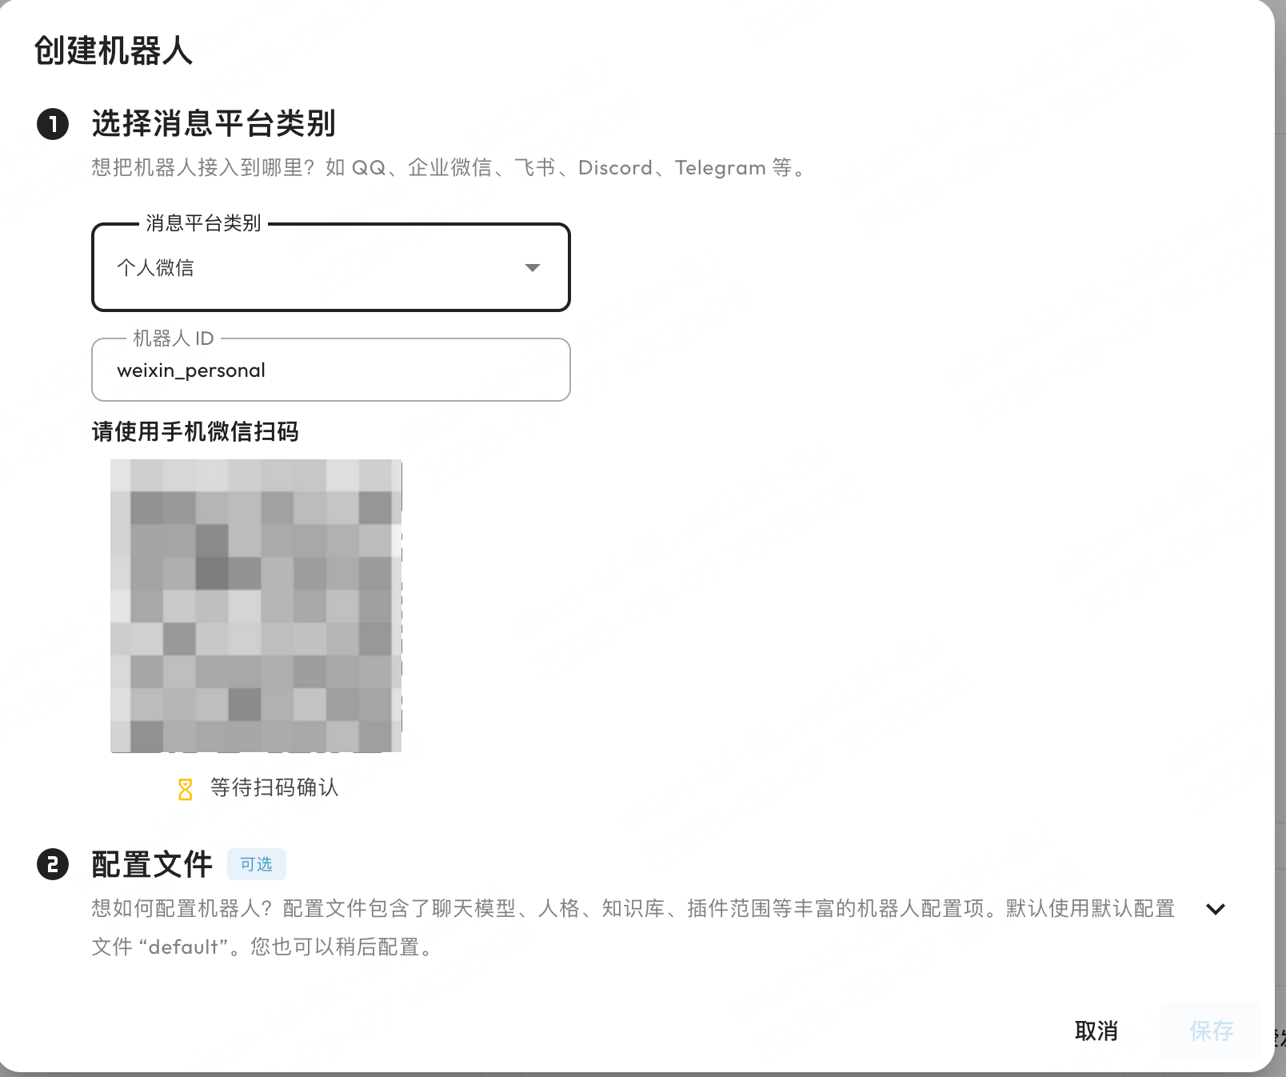Click the 创建机器人 dialog title
Screen dimensions: 1286x1077
click(113, 50)
